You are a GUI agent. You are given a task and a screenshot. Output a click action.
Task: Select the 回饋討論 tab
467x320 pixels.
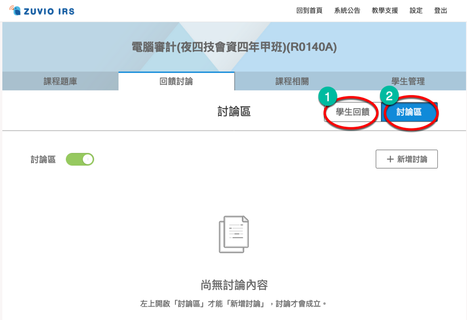point(176,81)
